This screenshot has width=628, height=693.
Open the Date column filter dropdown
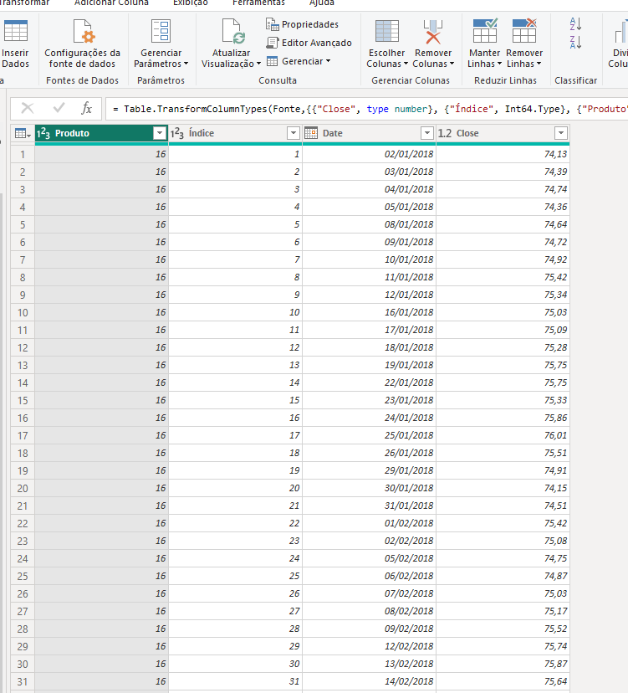pyautogui.click(x=427, y=133)
